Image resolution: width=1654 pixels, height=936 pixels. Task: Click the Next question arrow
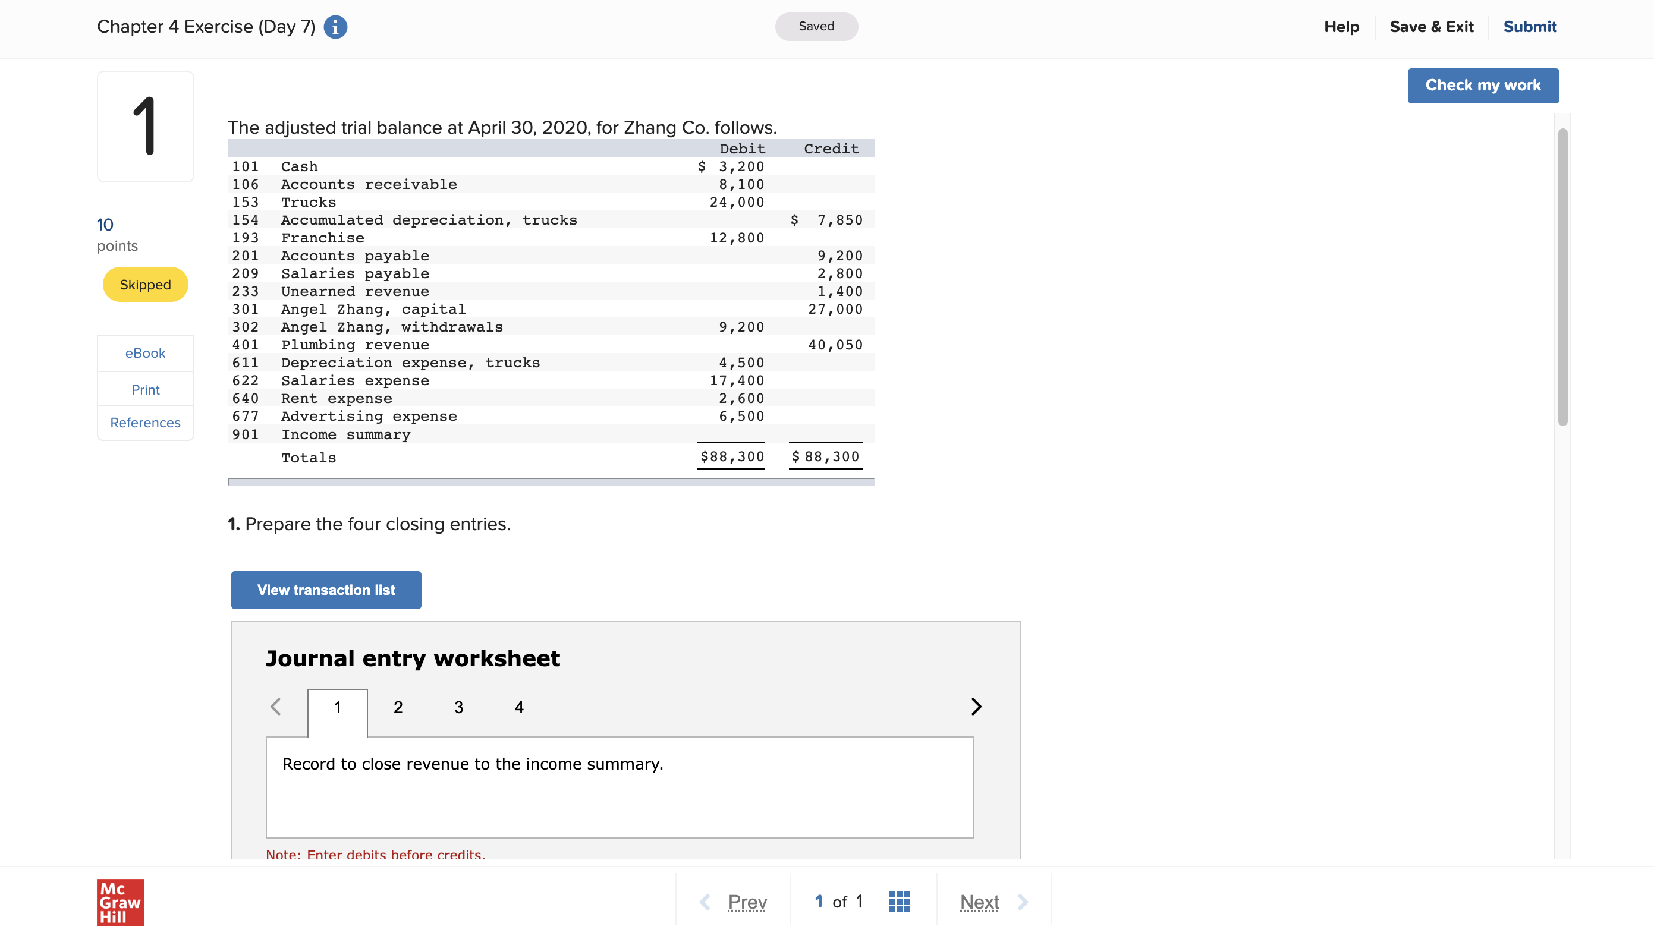pyautogui.click(x=1022, y=902)
